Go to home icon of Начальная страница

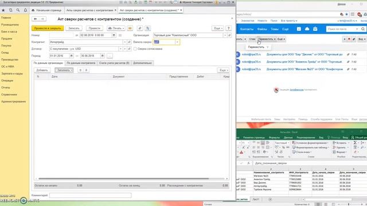click(x=33, y=10)
